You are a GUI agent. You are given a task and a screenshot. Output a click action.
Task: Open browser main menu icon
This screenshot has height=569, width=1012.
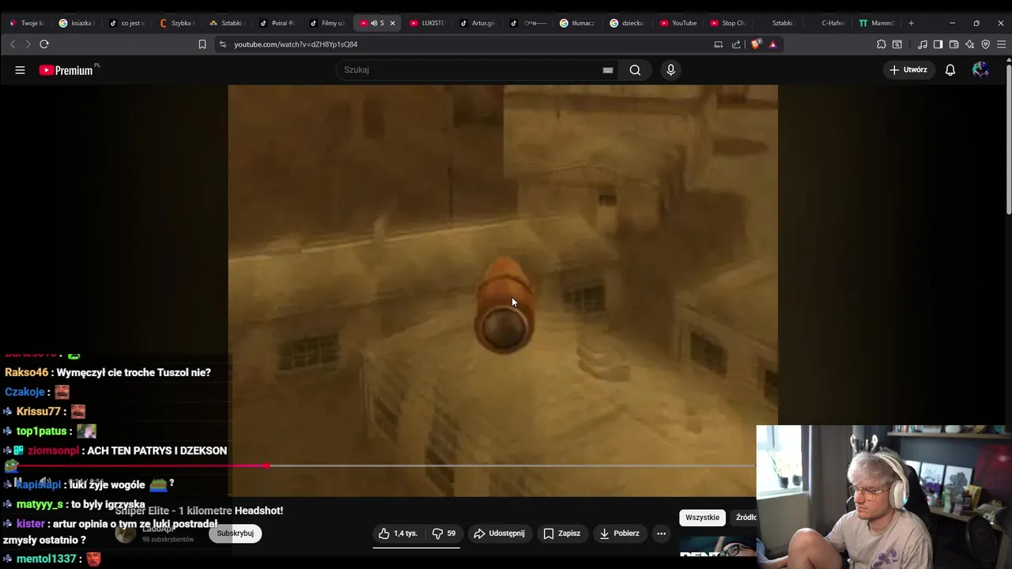pyautogui.click(x=1002, y=44)
